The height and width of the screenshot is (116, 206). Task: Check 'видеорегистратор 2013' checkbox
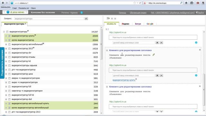tap(9, 49)
